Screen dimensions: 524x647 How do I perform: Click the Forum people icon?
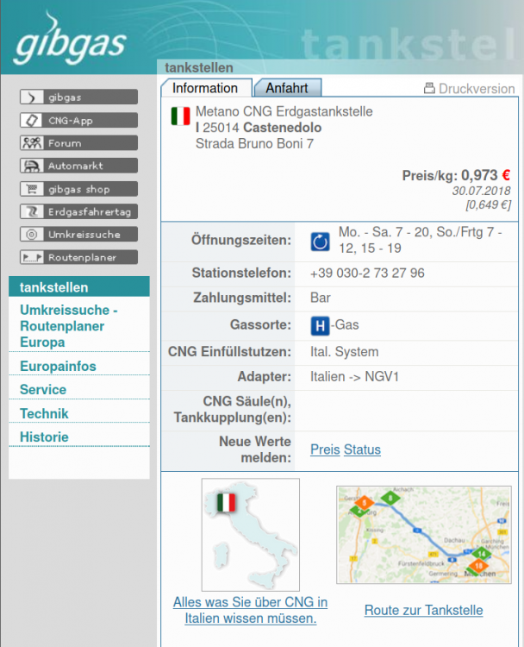pos(32,142)
